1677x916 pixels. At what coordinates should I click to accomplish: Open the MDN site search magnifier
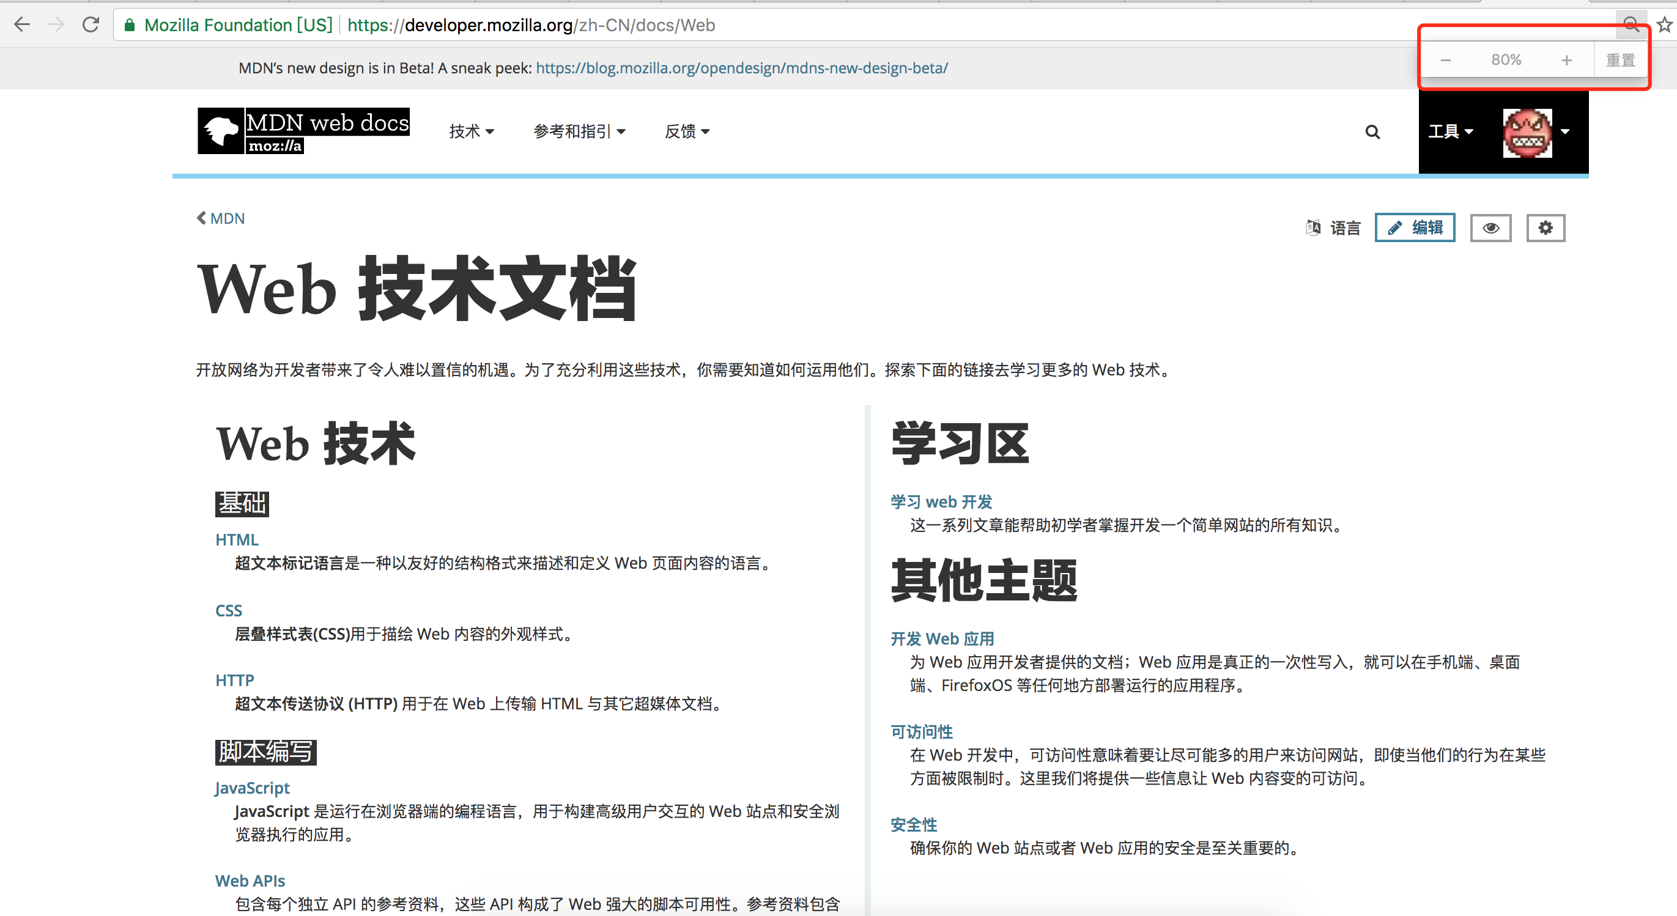click(1372, 132)
